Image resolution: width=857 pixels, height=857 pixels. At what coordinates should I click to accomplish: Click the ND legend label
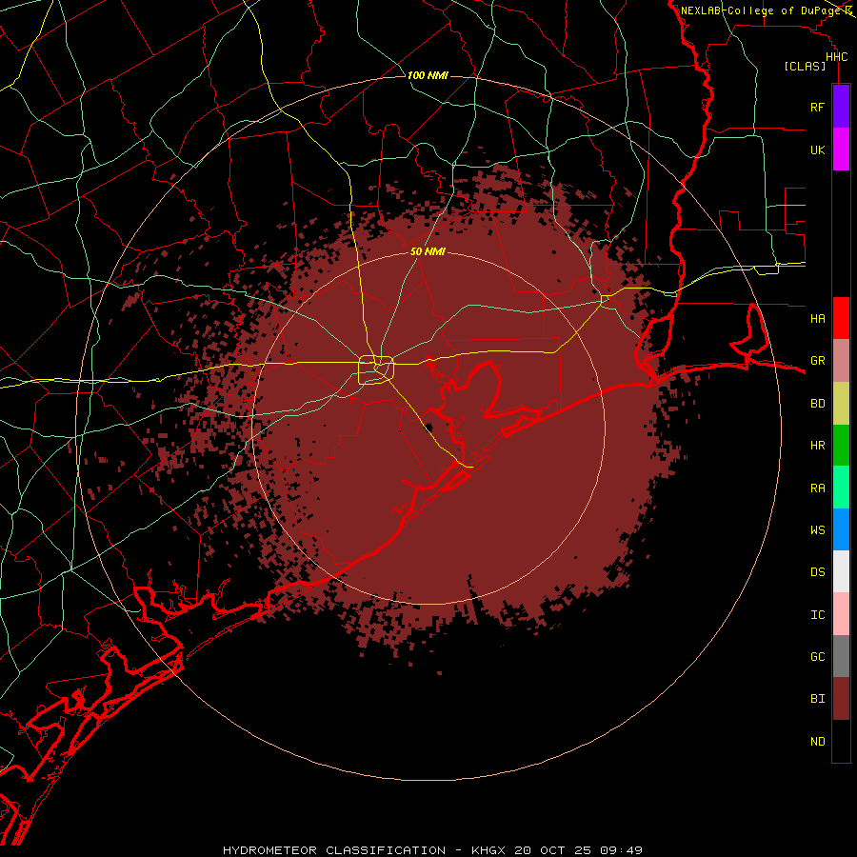pyautogui.click(x=817, y=742)
